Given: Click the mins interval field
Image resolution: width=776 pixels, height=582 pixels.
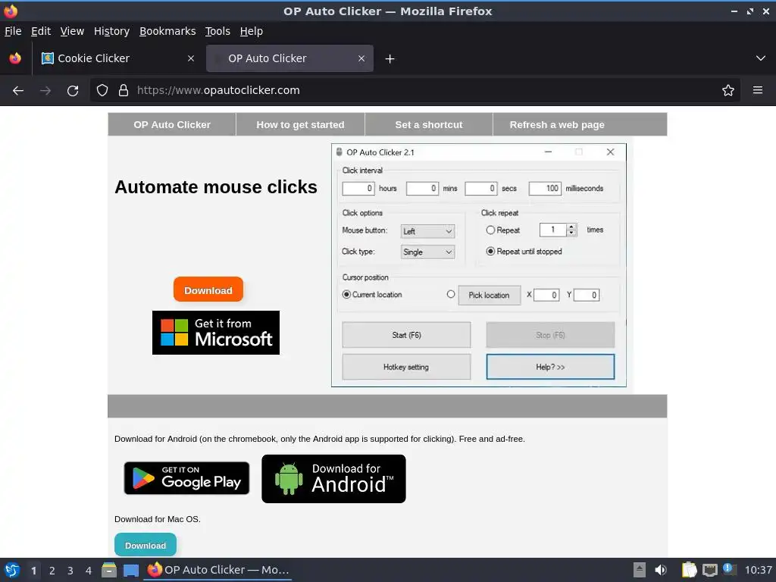Looking at the screenshot, I should (422, 189).
